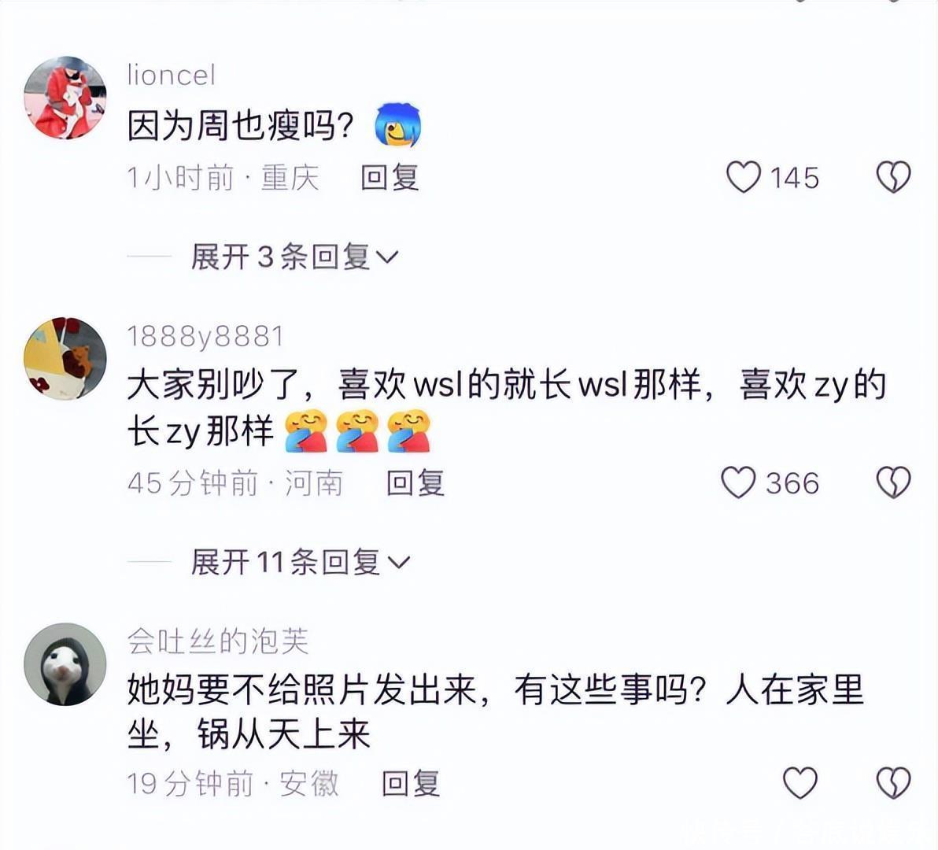Open lioncel's profile avatar
The image size is (938, 850).
click(x=65, y=98)
